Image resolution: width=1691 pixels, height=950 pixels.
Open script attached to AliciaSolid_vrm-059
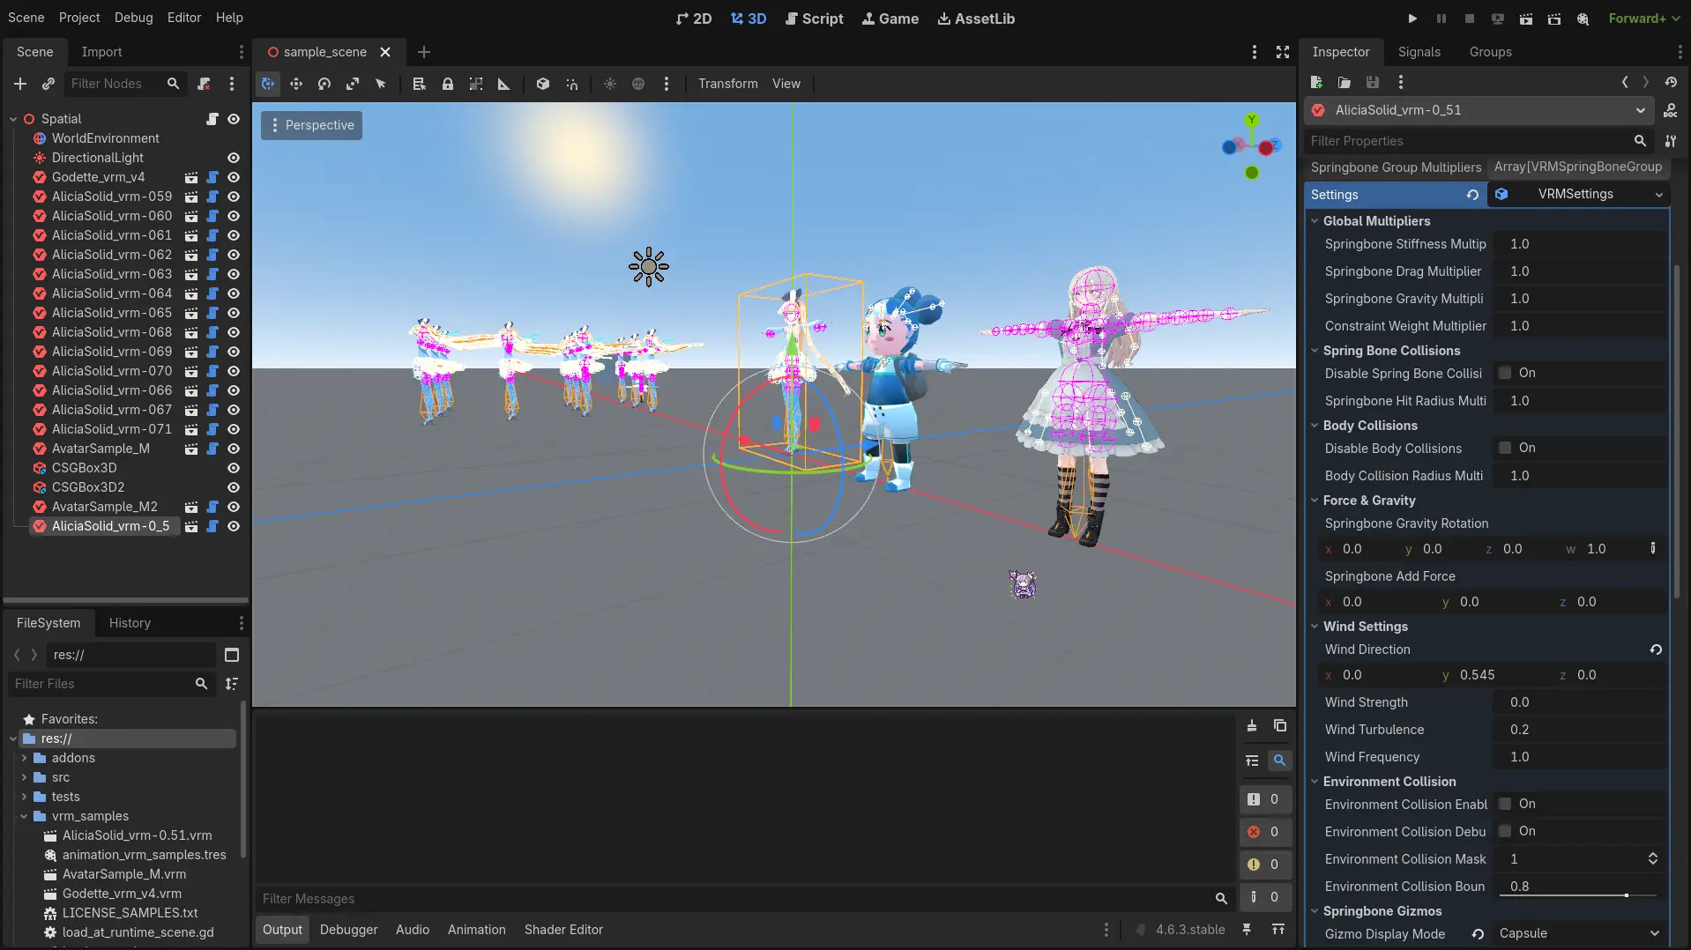(x=212, y=197)
